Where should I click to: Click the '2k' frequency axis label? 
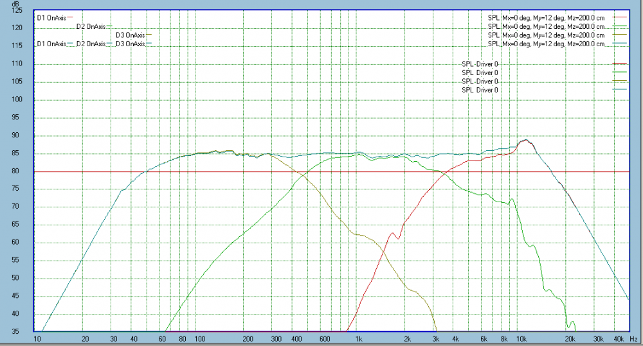pyautogui.click(x=407, y=339)
